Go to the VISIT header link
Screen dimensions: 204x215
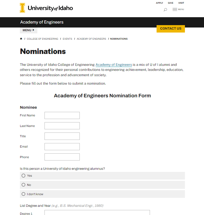(x=181, y=3)
